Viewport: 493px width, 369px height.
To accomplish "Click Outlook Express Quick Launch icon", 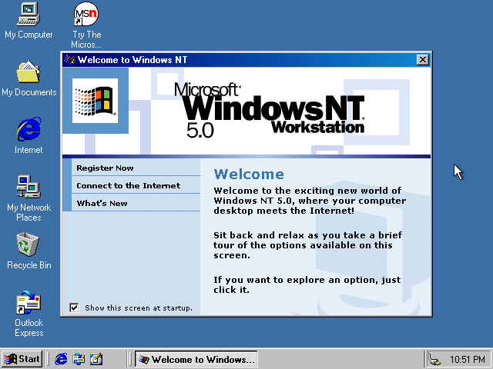I will pos(79,359).
